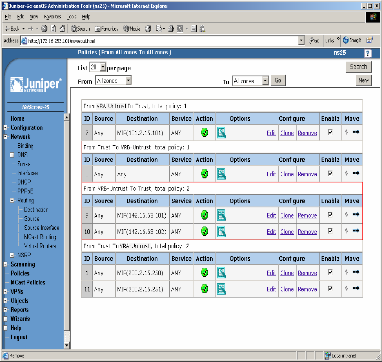Click Clone link for policy ID 9

287,215
